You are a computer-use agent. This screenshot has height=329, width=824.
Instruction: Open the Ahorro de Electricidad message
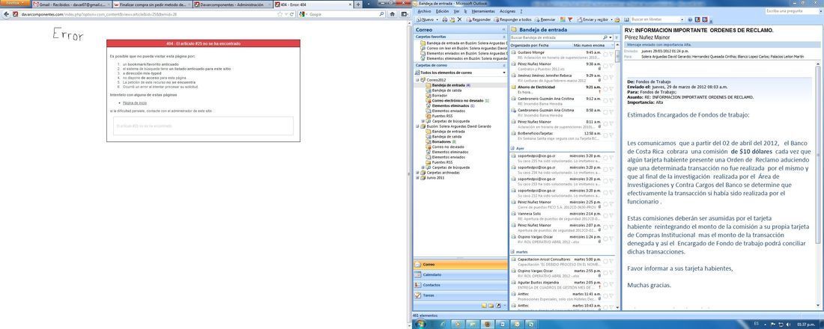click(x=561, y=89)
